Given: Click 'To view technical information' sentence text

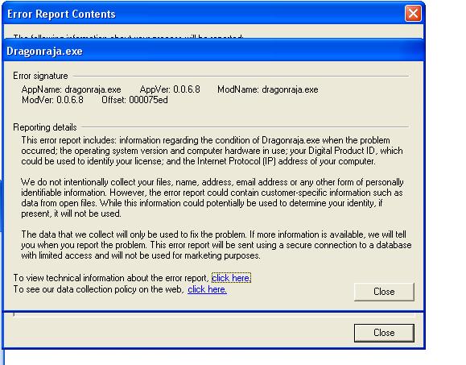Looking at the screenshot, I should (111, 278).
